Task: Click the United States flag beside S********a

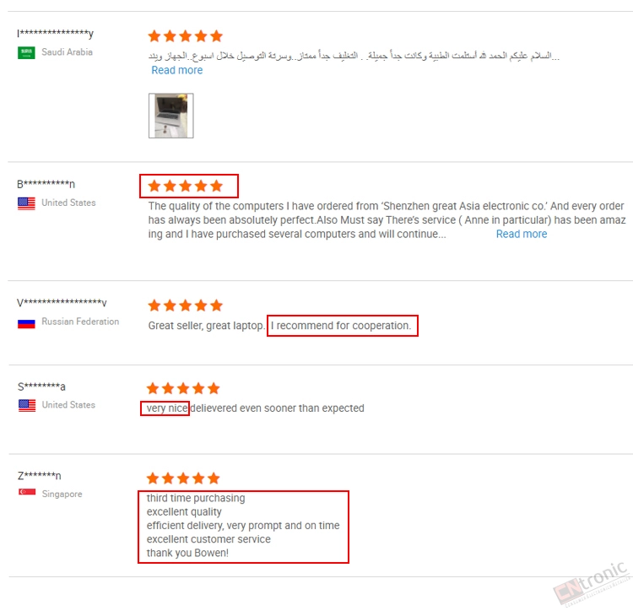Action: [27, 405]
